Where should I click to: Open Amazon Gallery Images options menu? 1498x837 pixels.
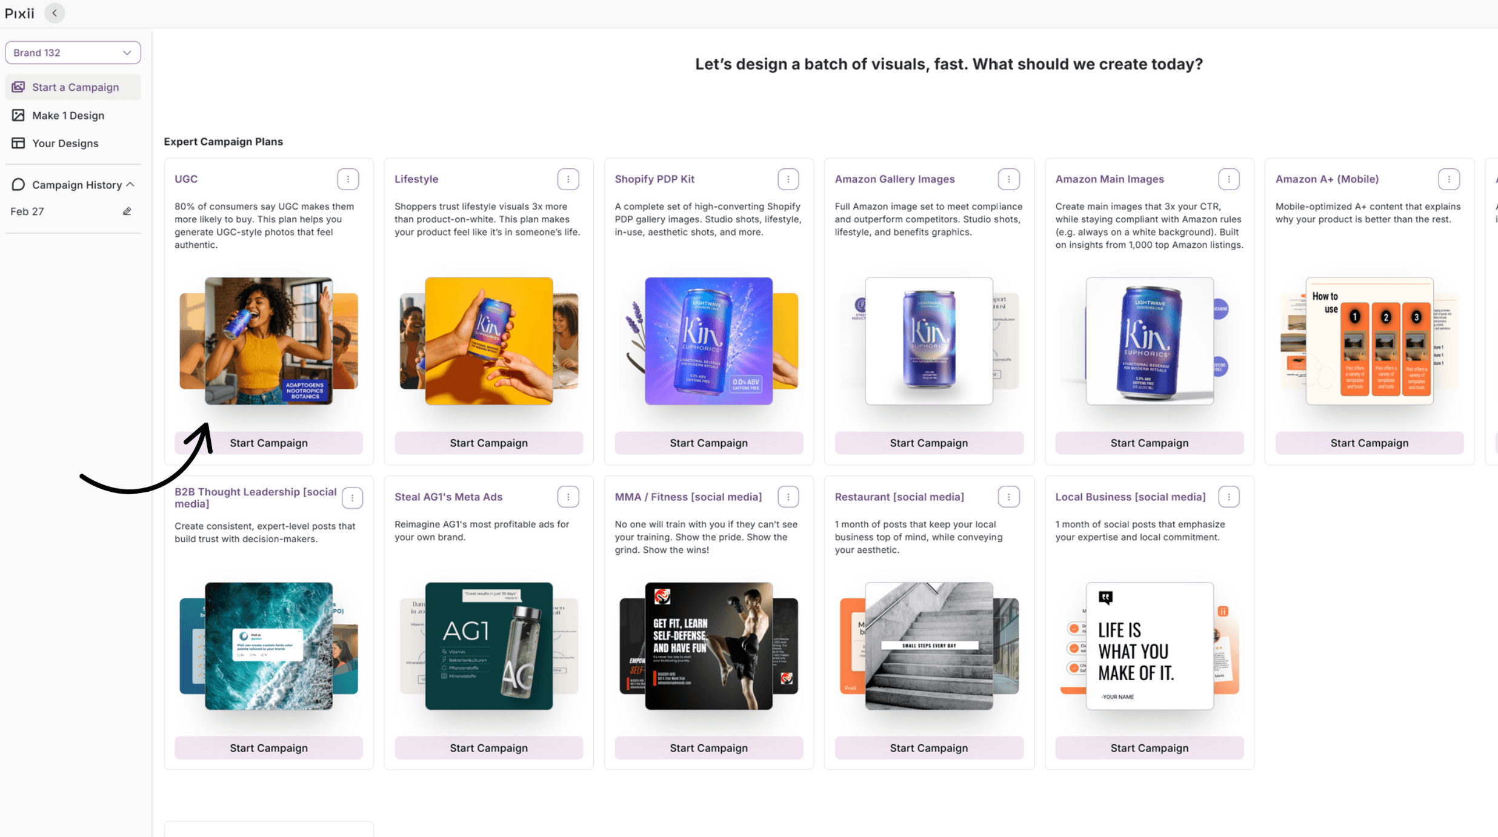point(1008,179)
